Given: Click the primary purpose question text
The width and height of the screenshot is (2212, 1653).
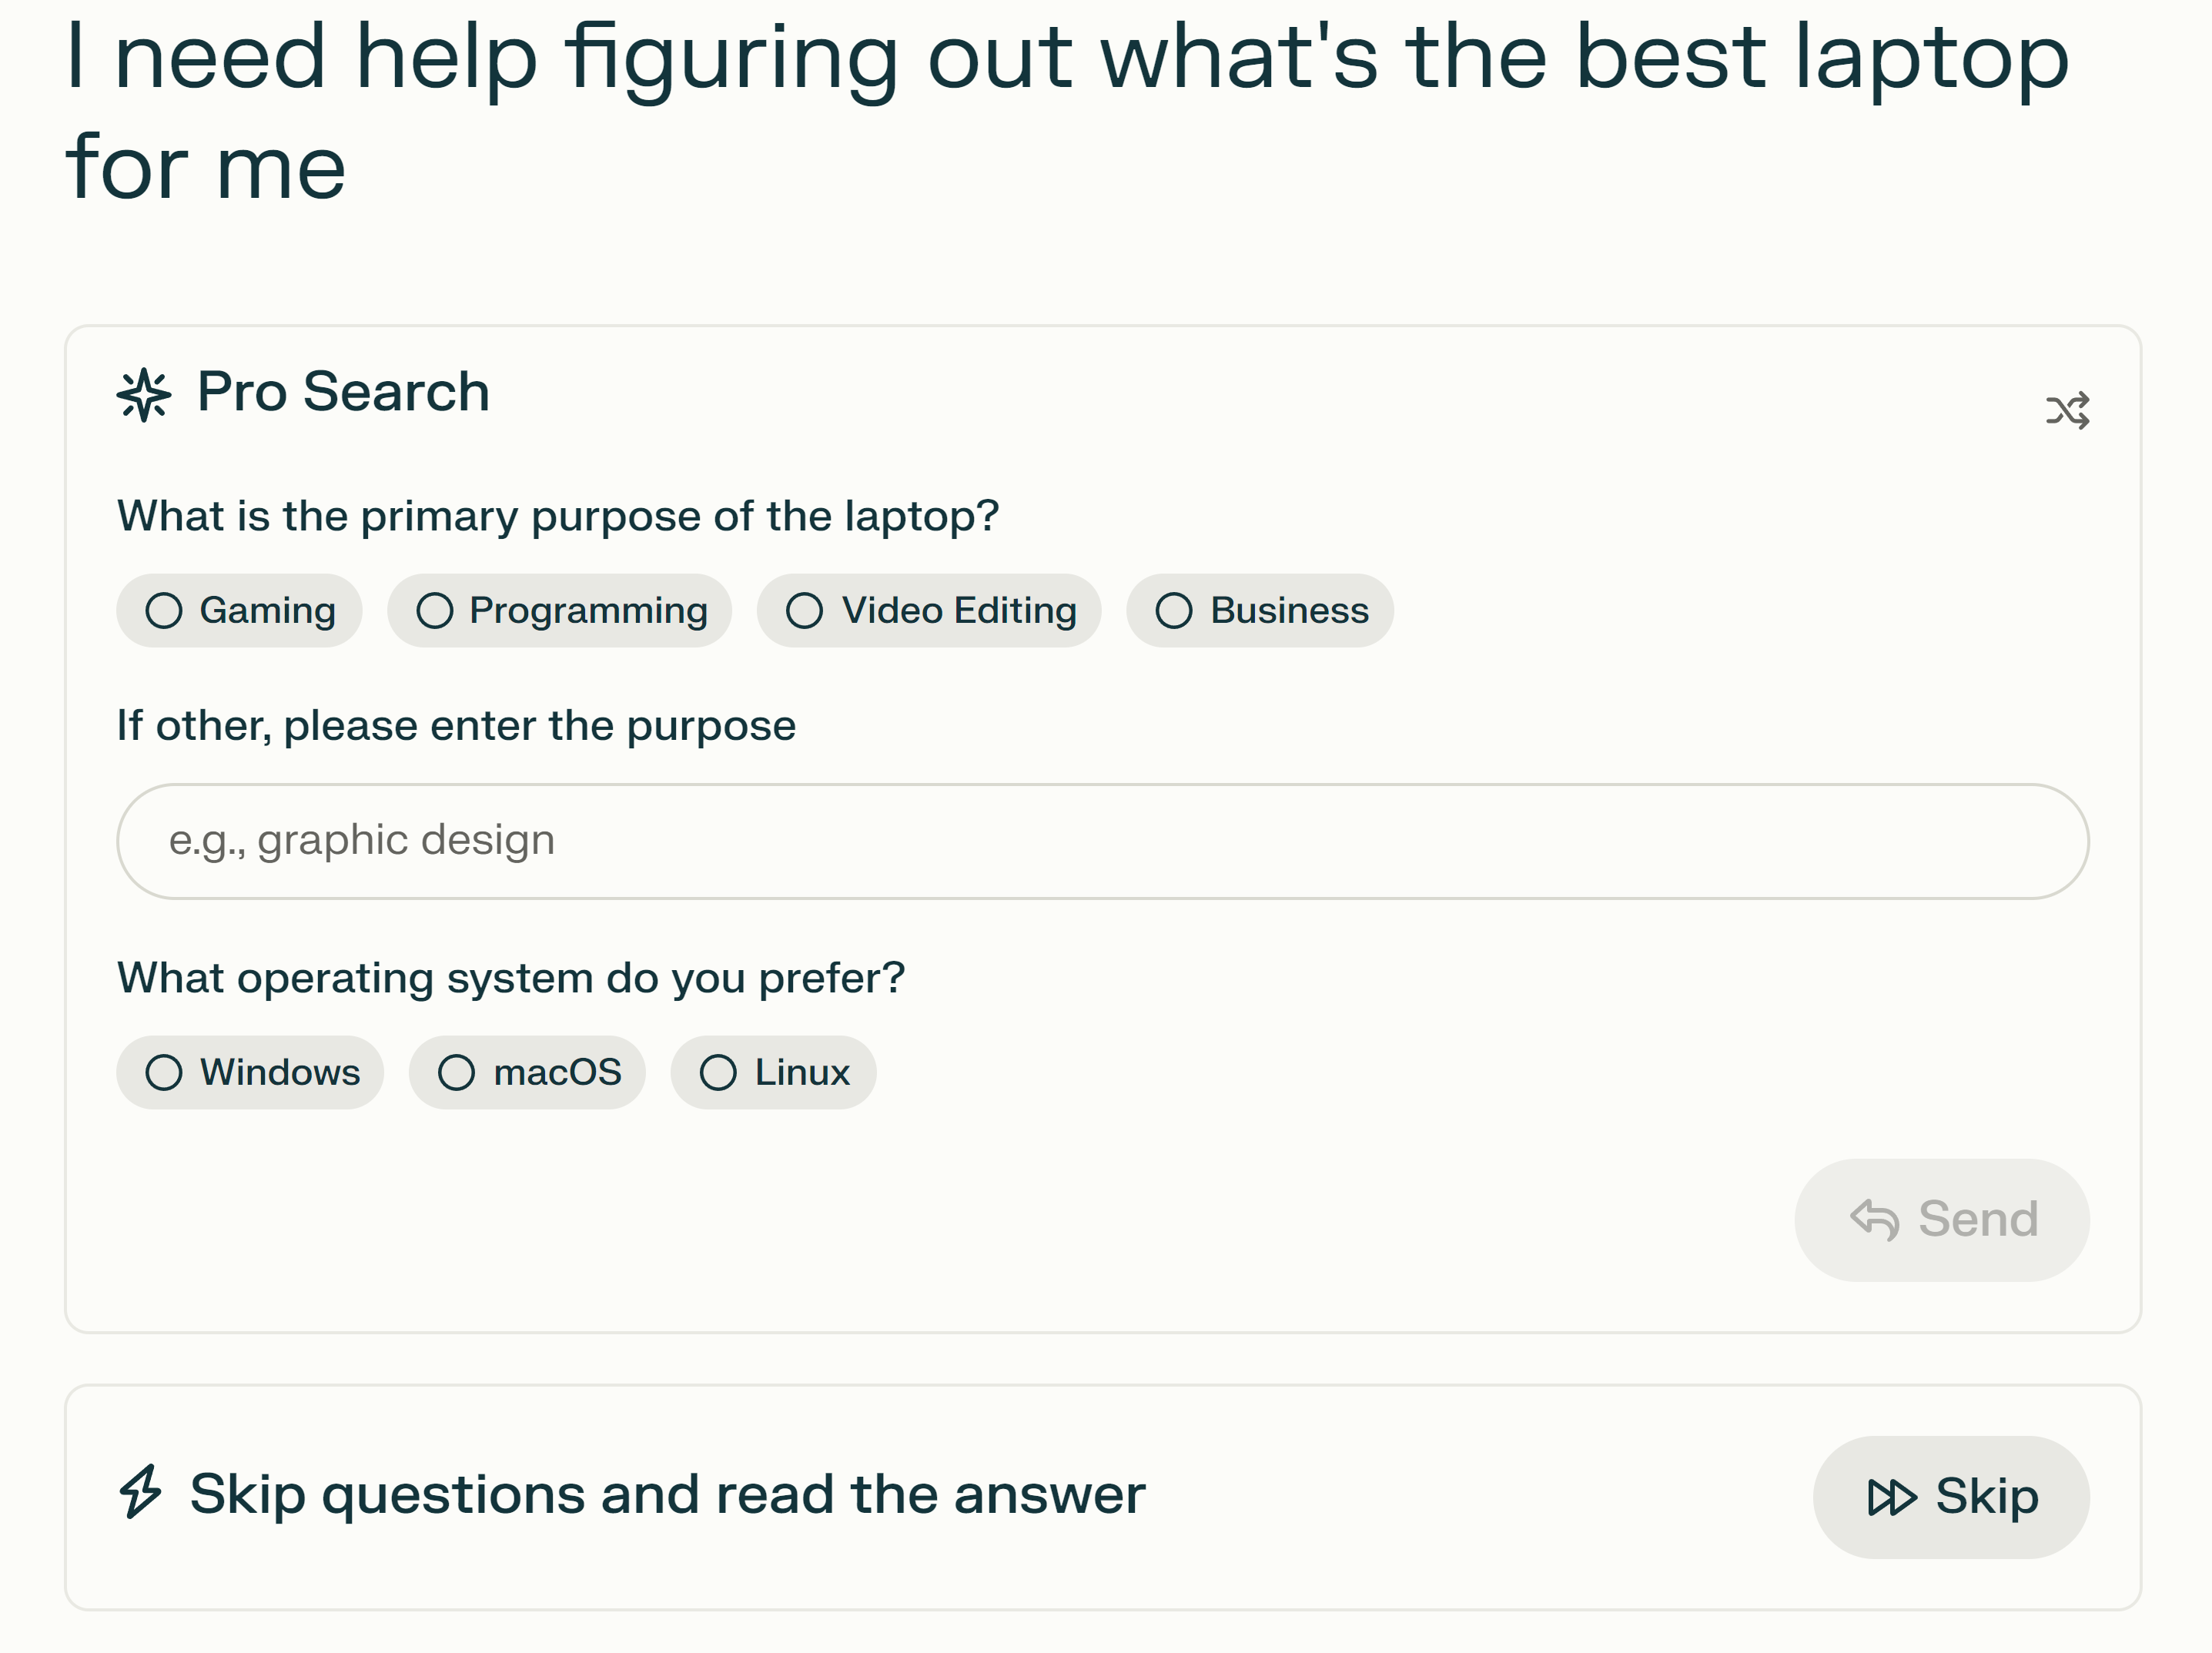Looking at the screenshot, I should click(x=558, y=516).
